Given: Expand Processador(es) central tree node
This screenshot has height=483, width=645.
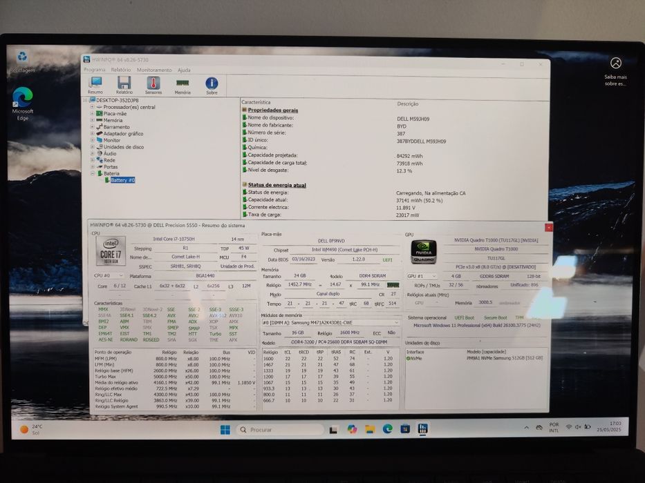Looking at the screenshot, I should pos(92,107).
